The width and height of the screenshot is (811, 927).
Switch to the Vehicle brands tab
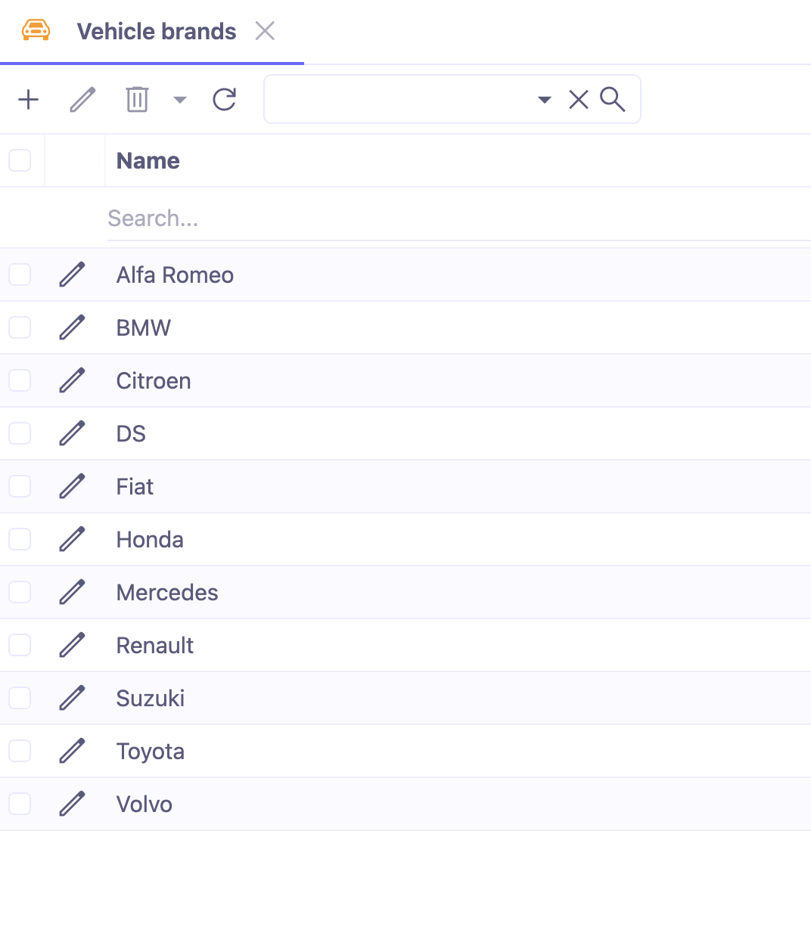point(156,31)
